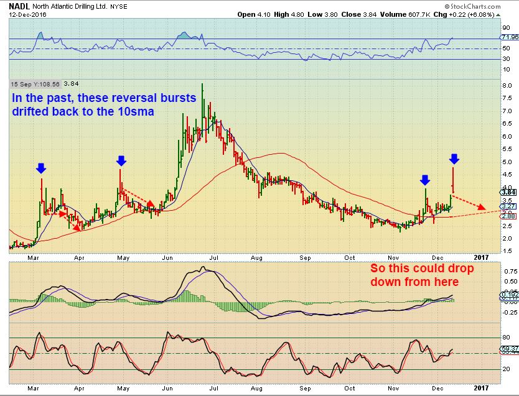Click the small up-triangle icon after Chg value
This screenshot has height=396, width=519.
coord(498,15)
